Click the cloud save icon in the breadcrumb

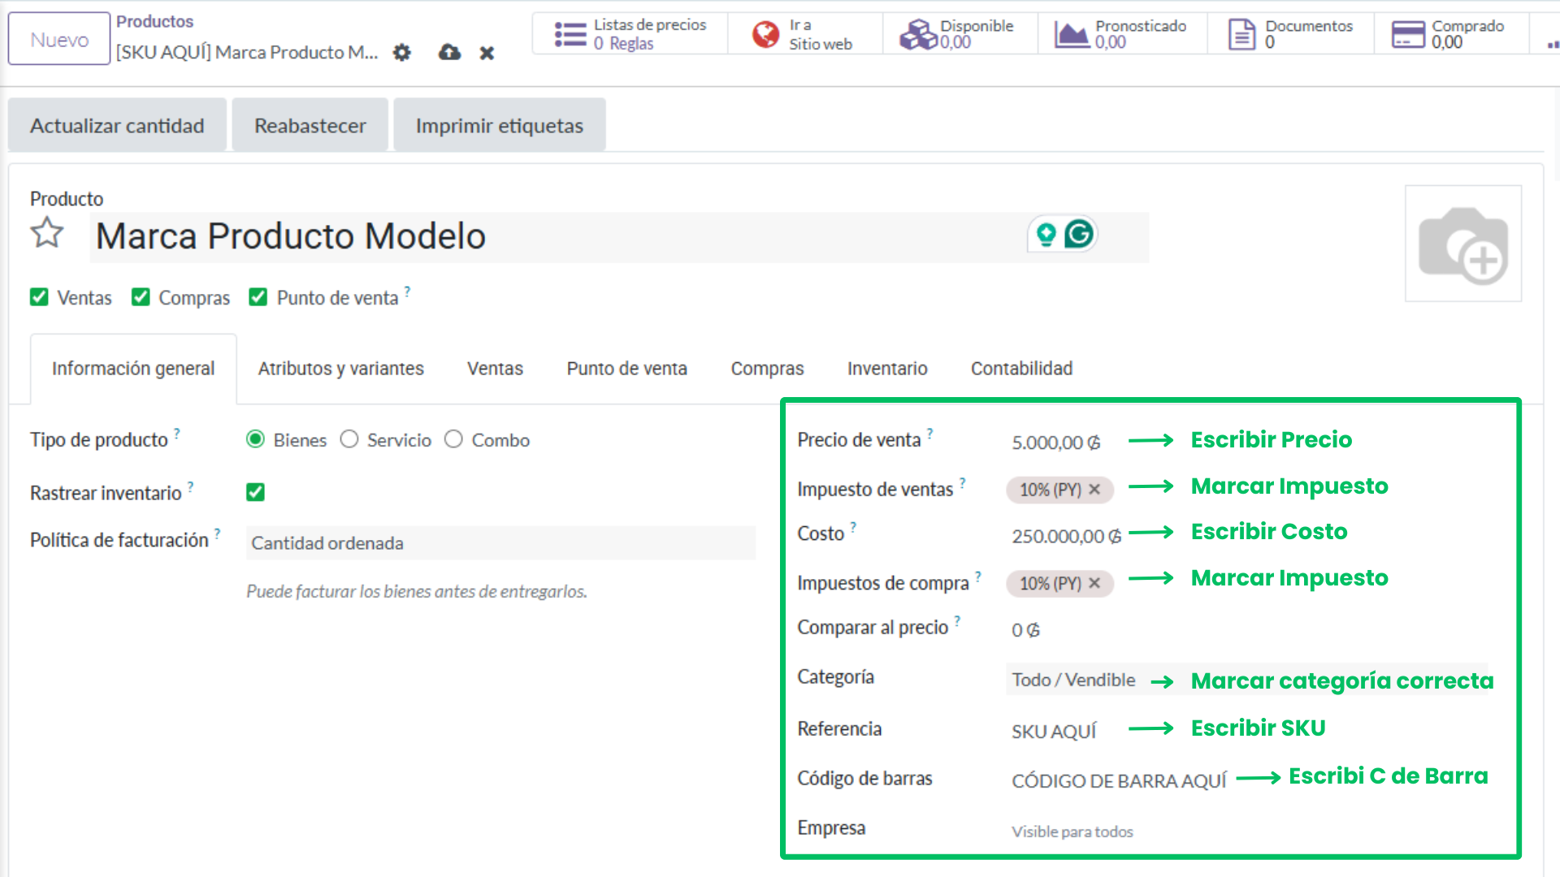[x=448, y=53]
